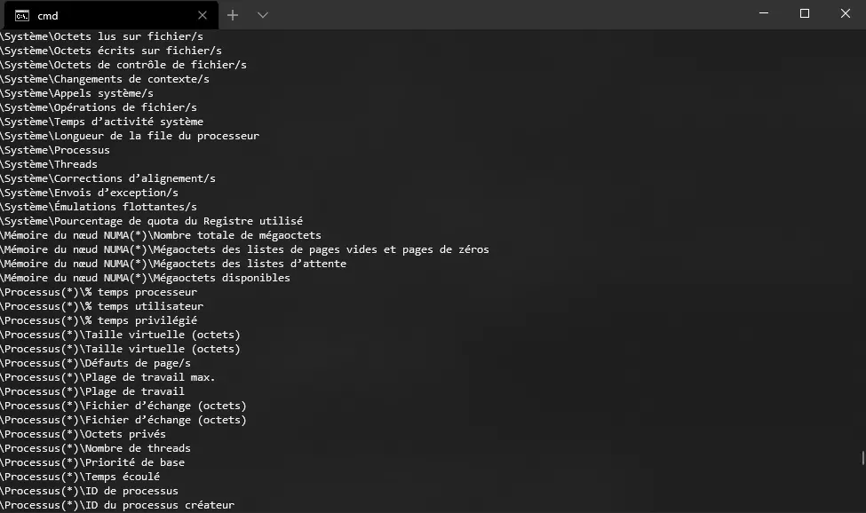Click the line \Système\Corrections d'alignement/s
866x513 pixels.
pos(107,178)
